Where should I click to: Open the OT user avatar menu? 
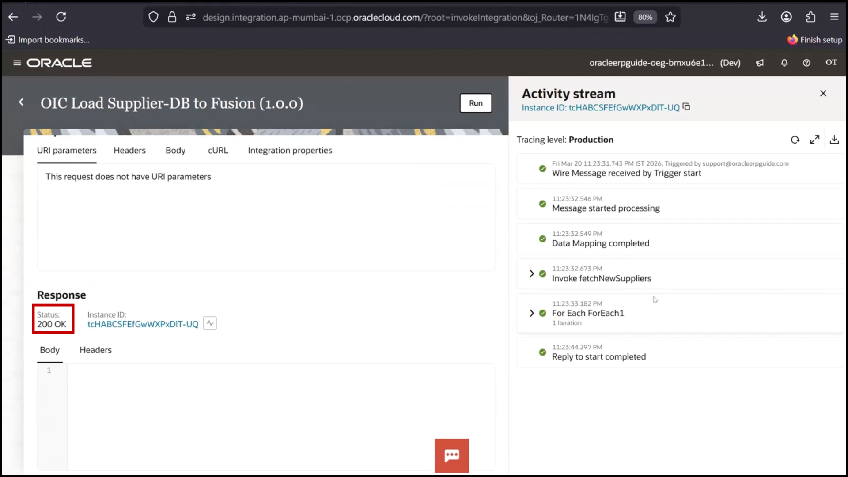click(831, 63)
